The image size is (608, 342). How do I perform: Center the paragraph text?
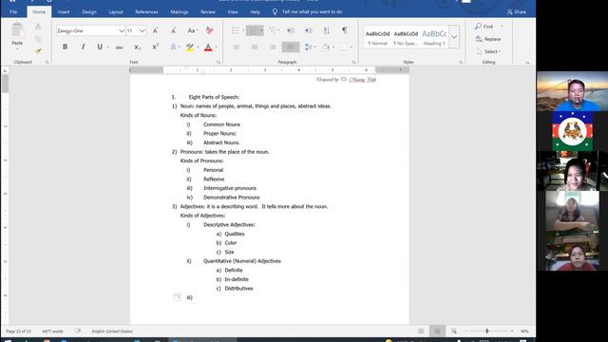point(255,47)
